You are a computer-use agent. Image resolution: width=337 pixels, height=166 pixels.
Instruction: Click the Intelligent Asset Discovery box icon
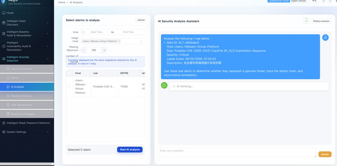(x=4, y=23)
